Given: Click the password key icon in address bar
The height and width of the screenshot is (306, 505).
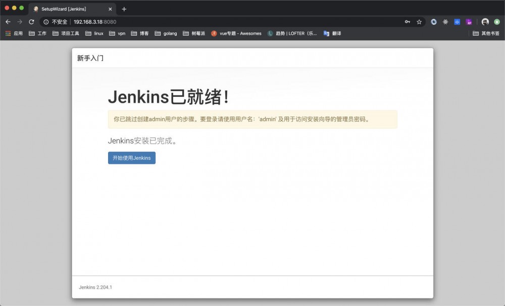Looking at the screenshot, I should [408, 22].
